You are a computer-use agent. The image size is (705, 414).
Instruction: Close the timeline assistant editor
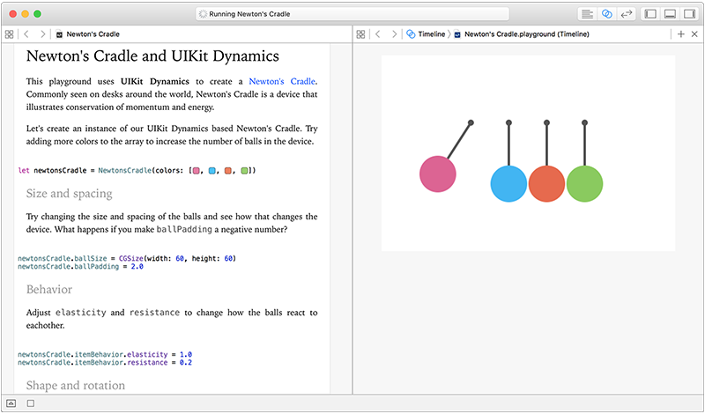pos(694,34)
